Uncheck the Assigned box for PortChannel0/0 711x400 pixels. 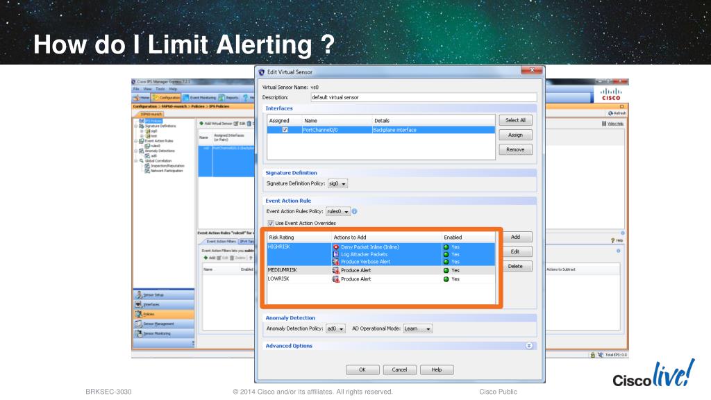pyautogui.click(x=285, y=130)
